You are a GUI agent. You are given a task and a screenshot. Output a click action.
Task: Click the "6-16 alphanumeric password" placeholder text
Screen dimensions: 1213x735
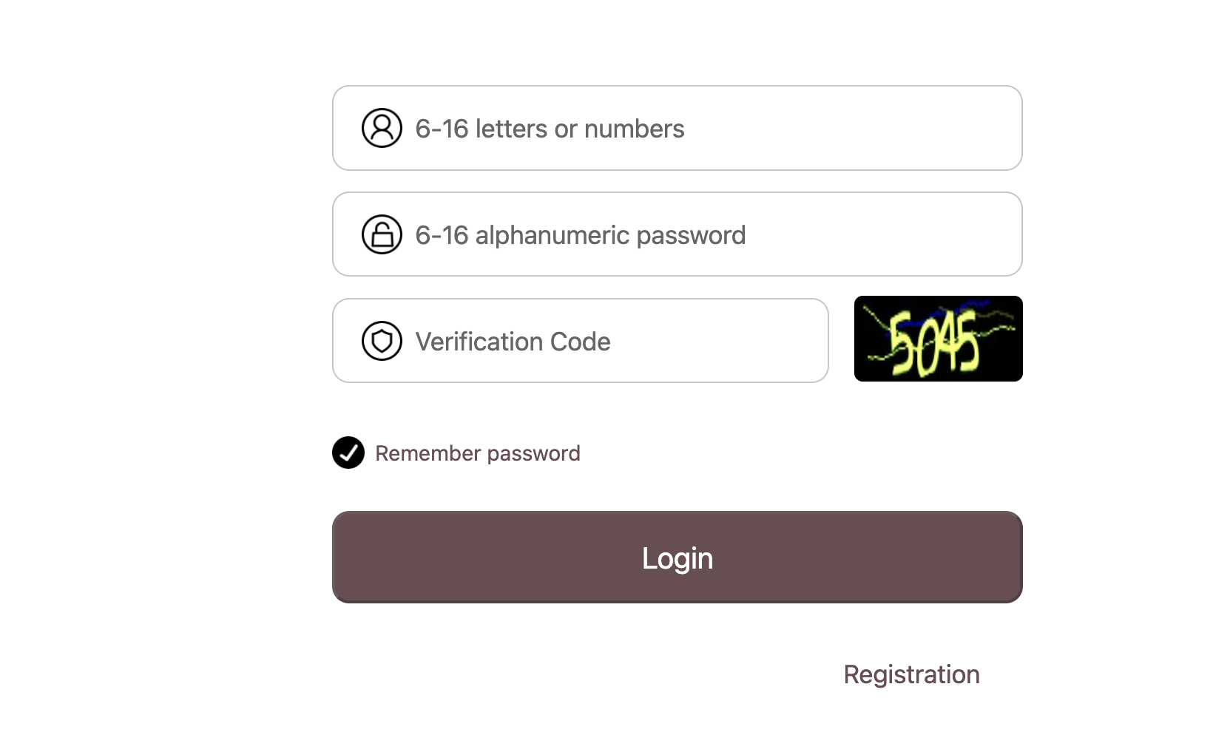(580, 235)
